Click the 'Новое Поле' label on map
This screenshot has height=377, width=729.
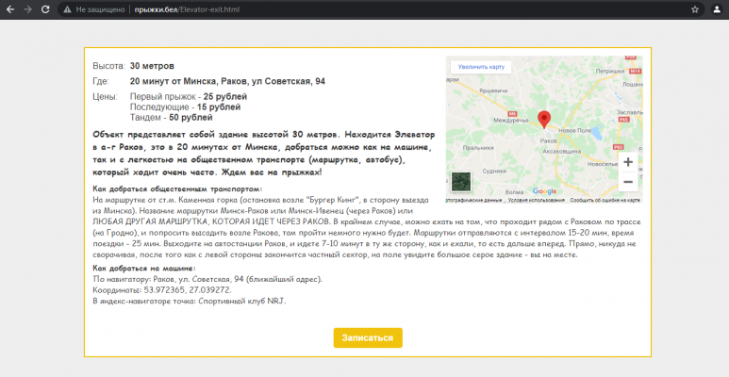573,130
